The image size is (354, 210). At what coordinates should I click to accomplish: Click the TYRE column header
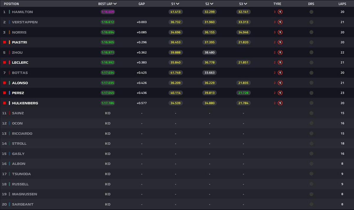pyautogui.click(x=277, y=4)
